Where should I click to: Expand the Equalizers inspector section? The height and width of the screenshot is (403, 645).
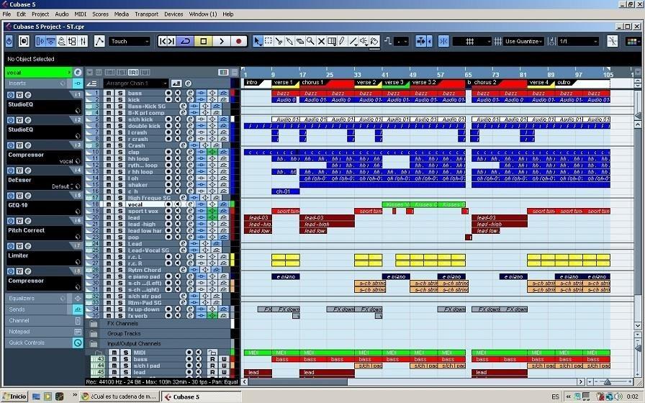point(44,298)
